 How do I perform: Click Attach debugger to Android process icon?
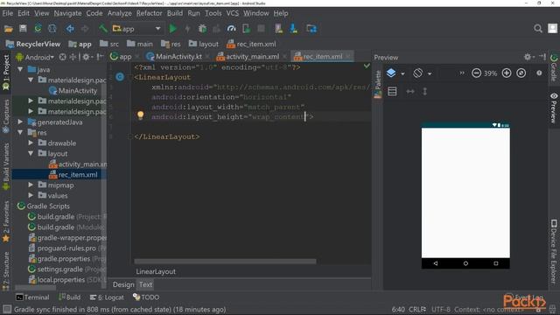247,29
